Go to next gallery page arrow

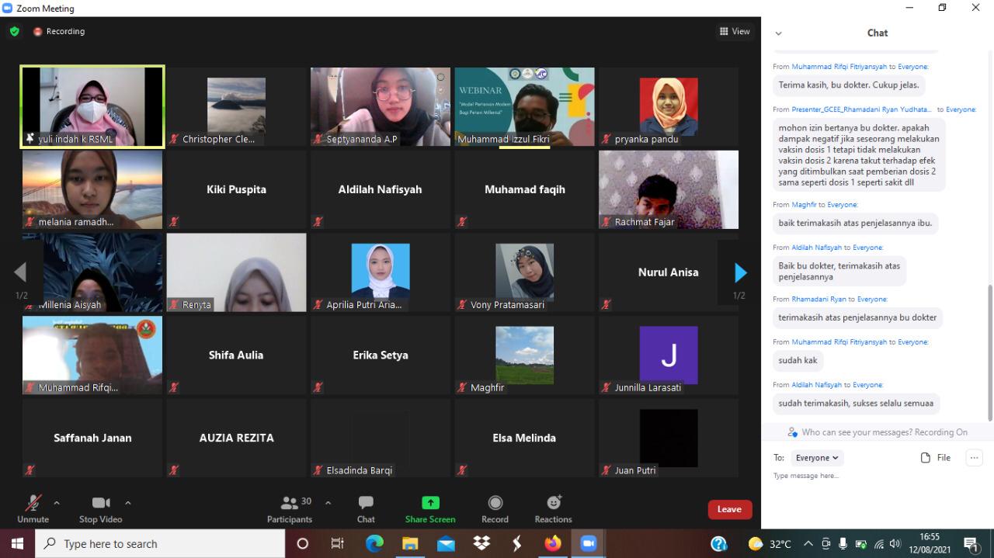point(740,272)
